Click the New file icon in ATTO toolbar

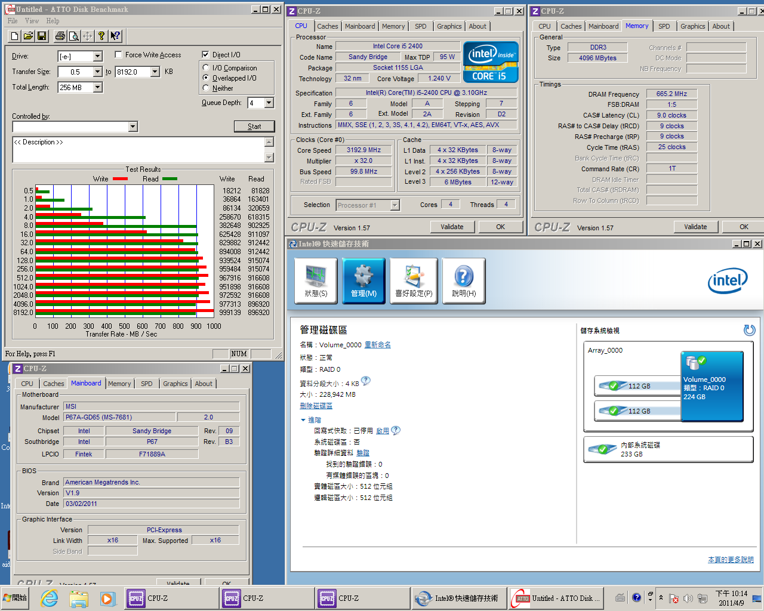14,36
